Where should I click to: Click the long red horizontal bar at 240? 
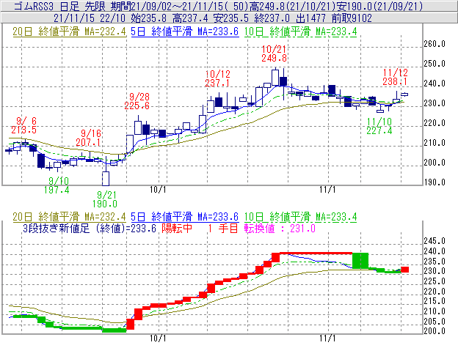click(x=316, y=253)
